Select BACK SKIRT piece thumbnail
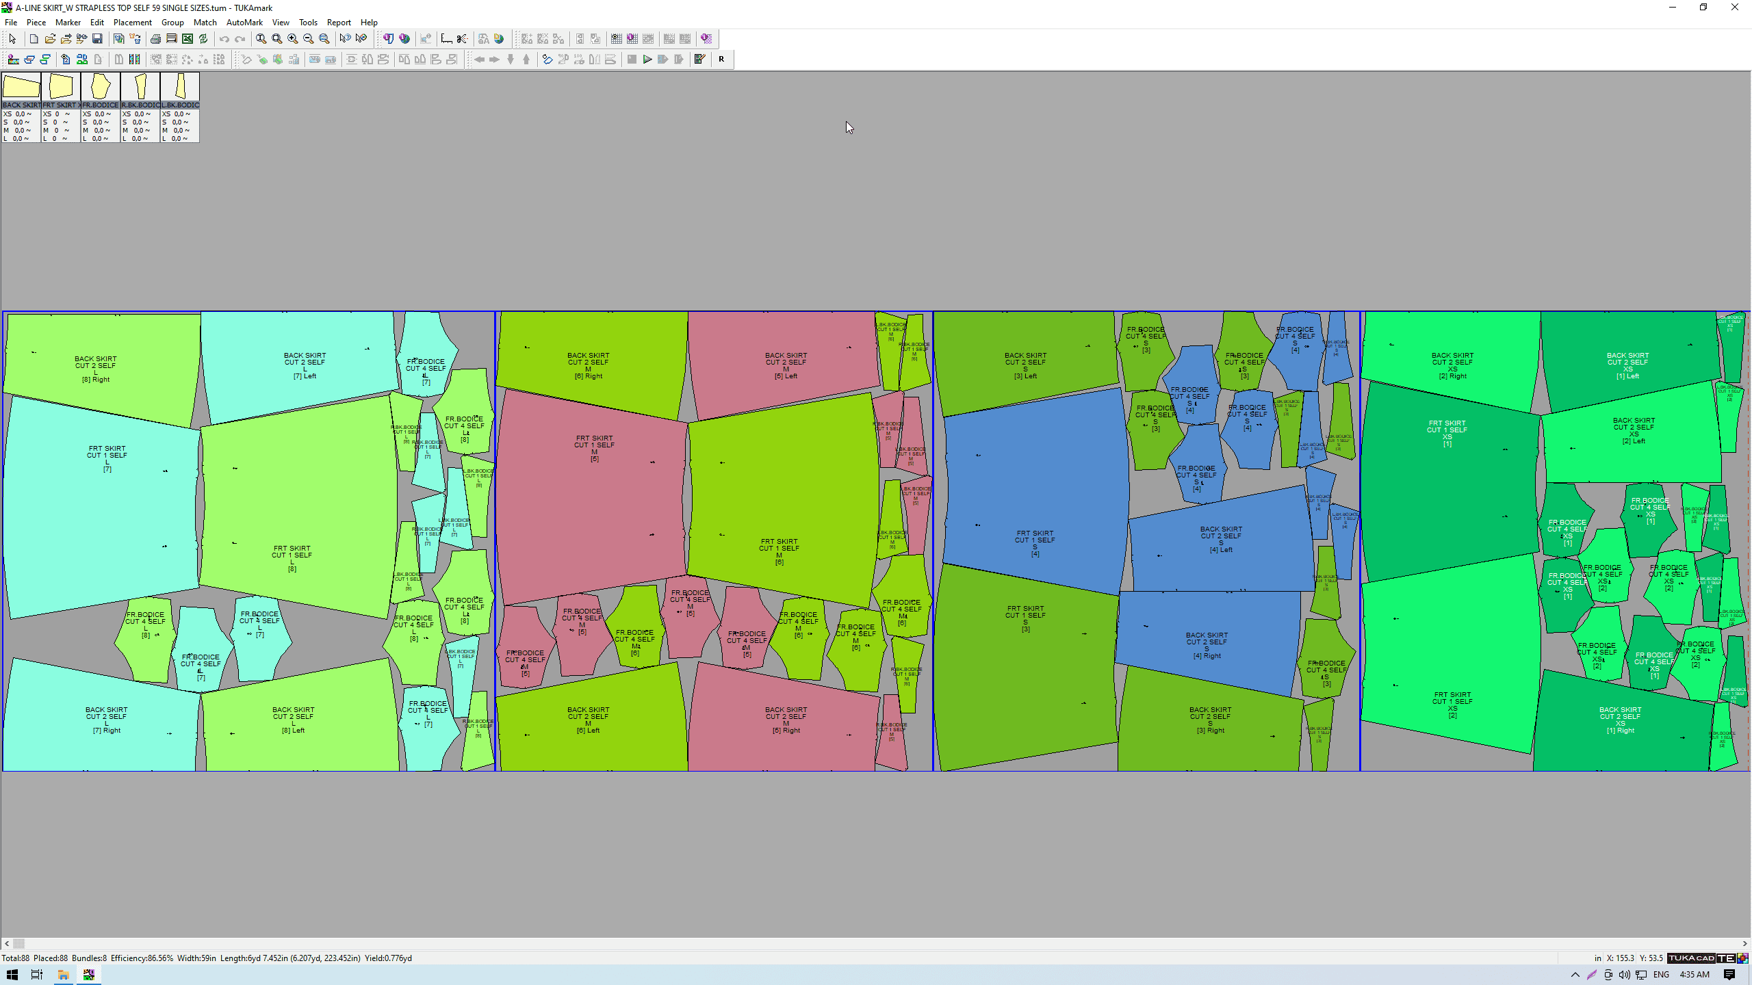Screen dimensions: 1752x985 click(x=21, y=88)
